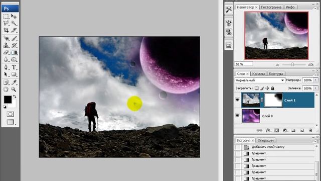Select the Dodge tool
The width and height of the screenshot is (321, 181).
(x=14, y=59)
